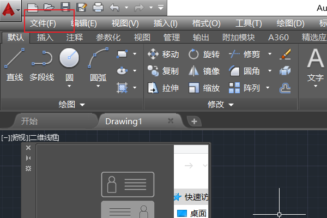Viewport: 327px width, 218px height.
Task: Switch to the 默认 ribbon tab
Action: (x=16, y=38)
